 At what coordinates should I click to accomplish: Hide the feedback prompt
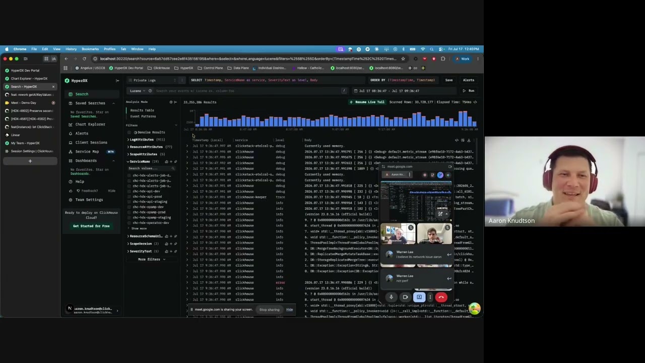(x=111, y=191)
